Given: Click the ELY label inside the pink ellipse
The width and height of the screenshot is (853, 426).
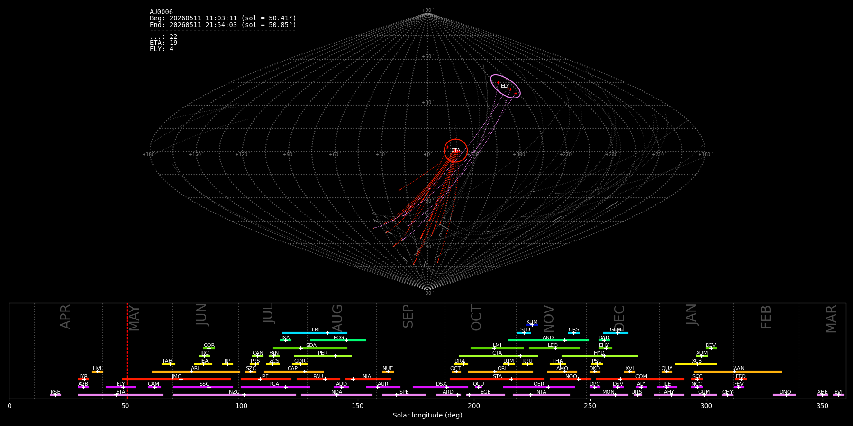Looking at the screenshot, I should [x=505, y=86].
